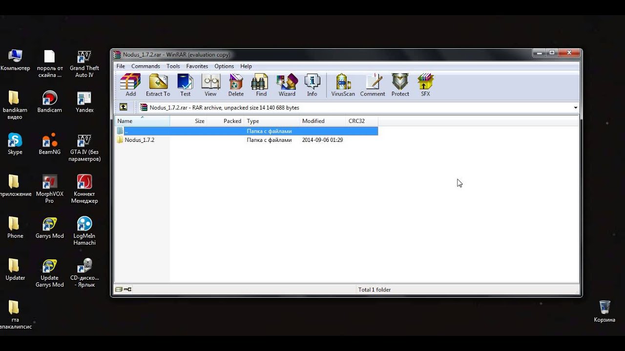Sort by Modified column header
The width and height of the screenshot is (625, 351).
pos(322,121)
